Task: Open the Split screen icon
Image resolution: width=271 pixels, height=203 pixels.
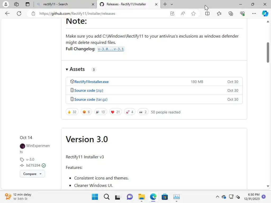Action: (207, 13)
